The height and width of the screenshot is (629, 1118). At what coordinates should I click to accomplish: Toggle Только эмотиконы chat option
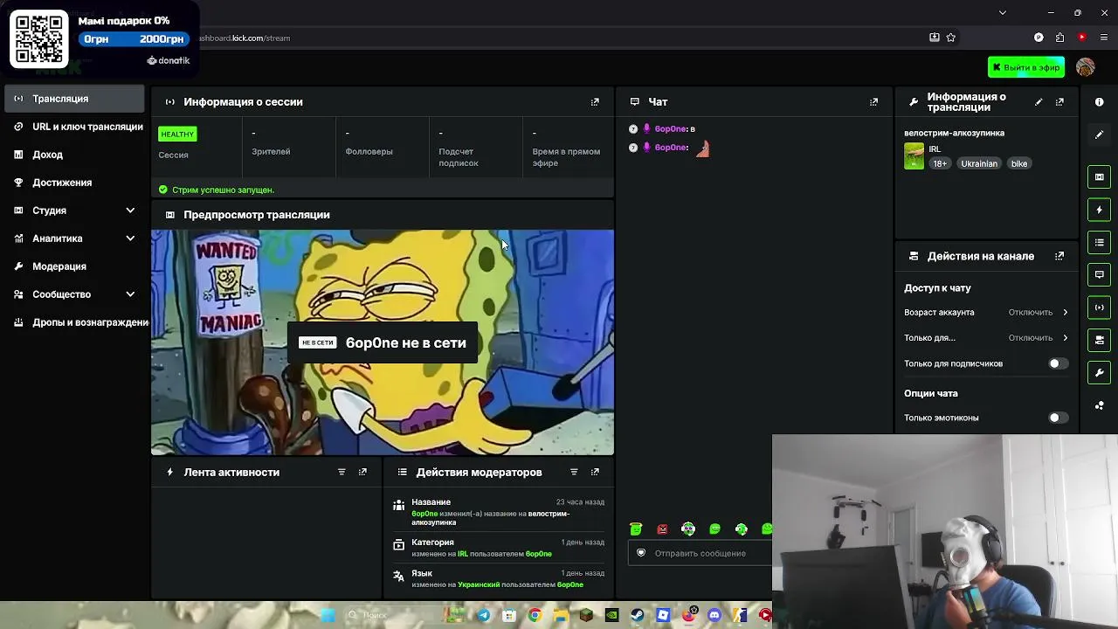[x=1058, y=418]
